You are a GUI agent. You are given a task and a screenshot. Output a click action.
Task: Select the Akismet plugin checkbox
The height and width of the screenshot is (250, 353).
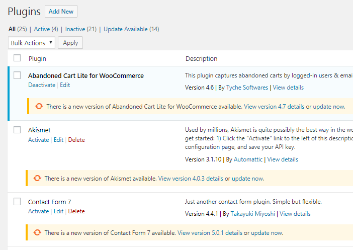17,130
